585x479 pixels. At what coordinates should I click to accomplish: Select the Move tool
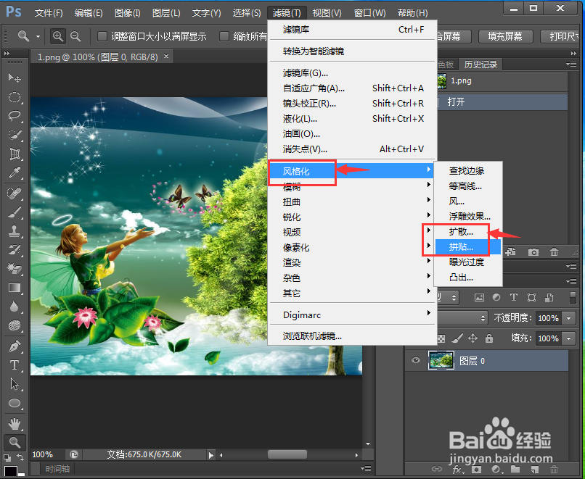(x=15, y=78)
